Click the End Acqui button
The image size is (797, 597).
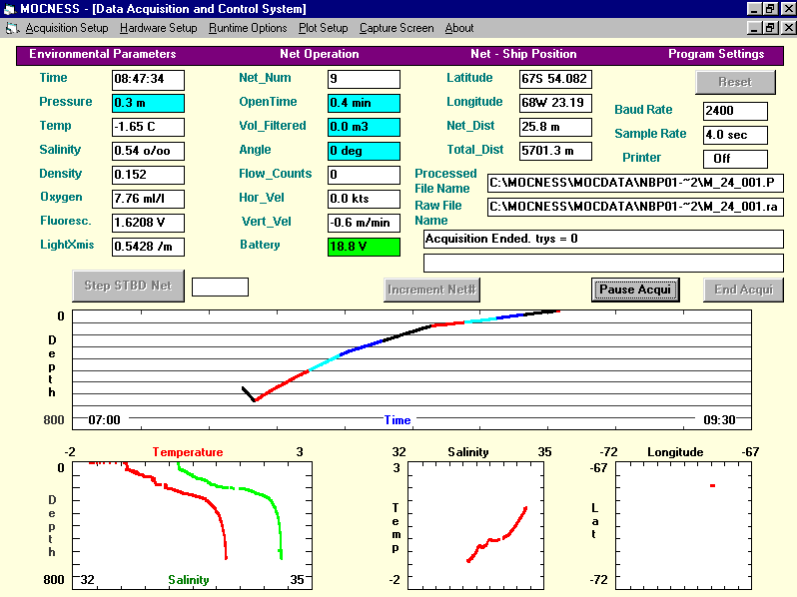click(x=743, y=290)
